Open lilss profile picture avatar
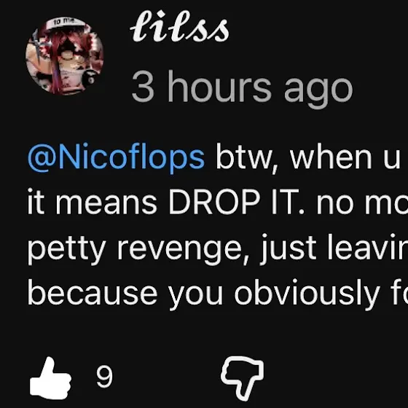This screenshot has width=408, height=408. click(x=65, y=55)
